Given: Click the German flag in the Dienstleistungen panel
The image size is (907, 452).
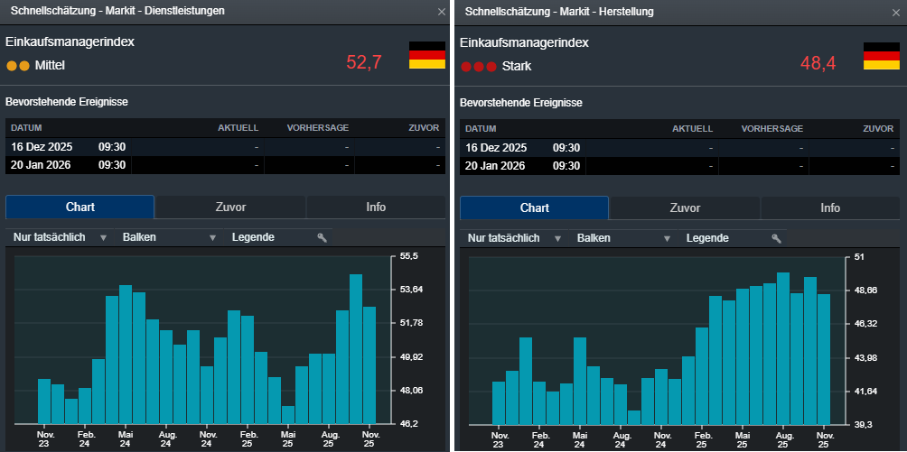Looking at the screenshot, I should point(427,56).
